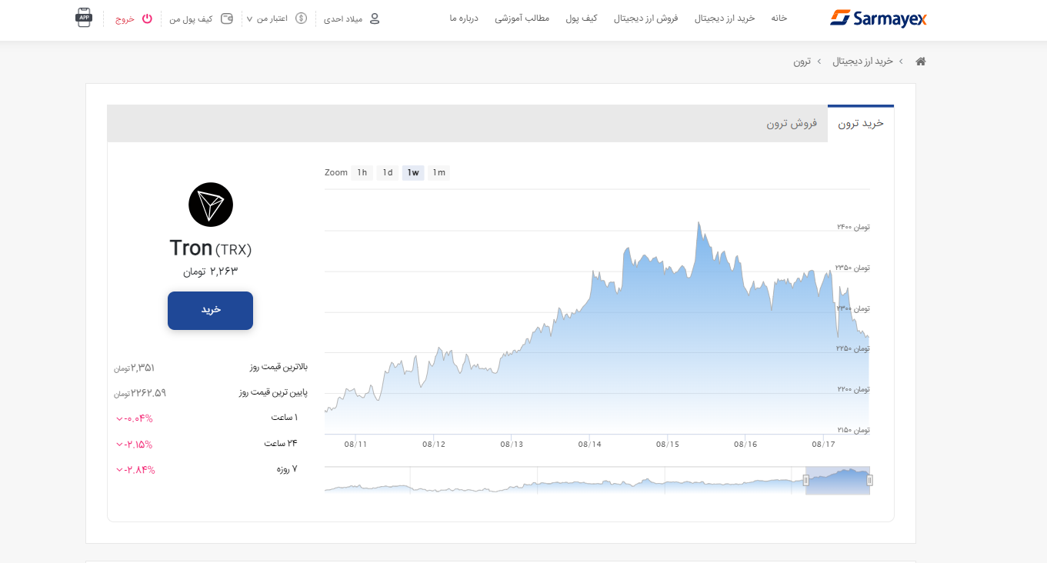Set chart zoom to 1d
The image size is (1047, 563).
(388, 172)
